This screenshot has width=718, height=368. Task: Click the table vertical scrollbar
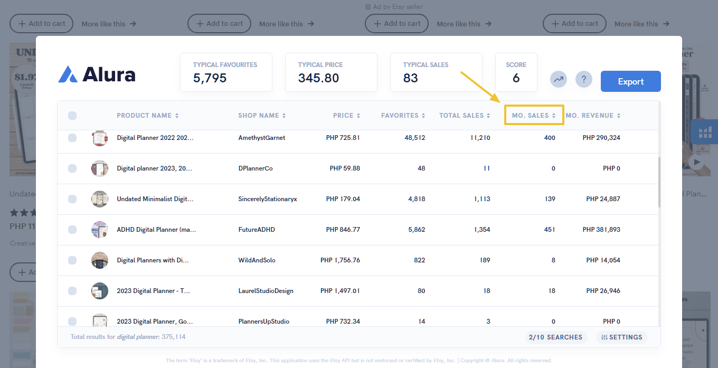[x=659, y=182]
